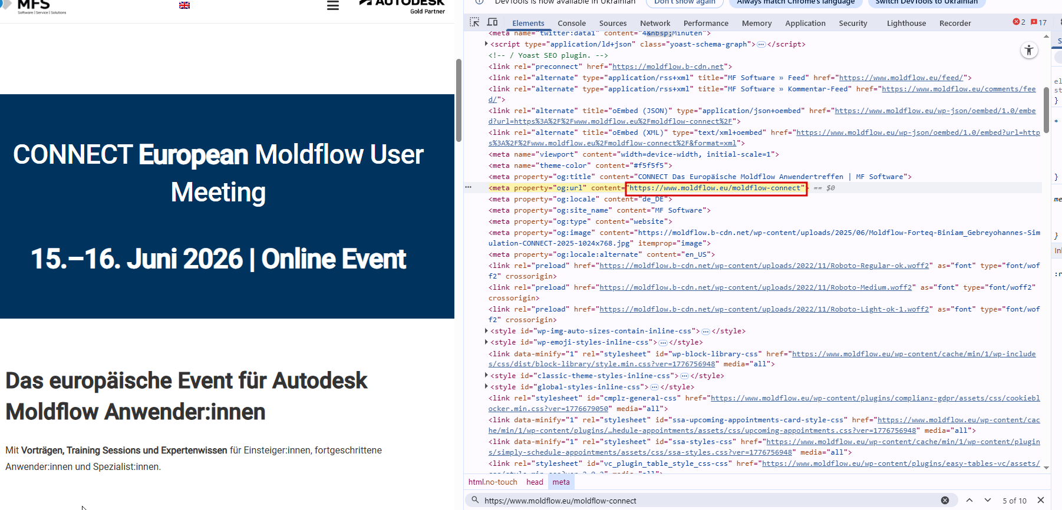
Task: Open the Network tab
Action: point(655,23)
